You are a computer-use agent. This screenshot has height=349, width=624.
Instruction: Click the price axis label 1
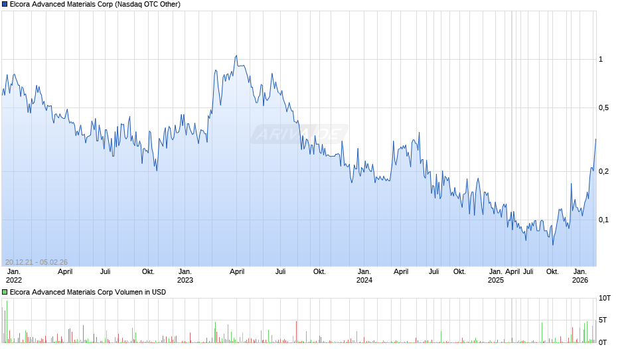pyautogui.click(x=601, y=59)
